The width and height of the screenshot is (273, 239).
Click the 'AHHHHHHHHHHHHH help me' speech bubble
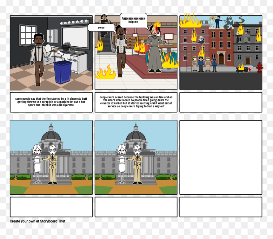133,20
